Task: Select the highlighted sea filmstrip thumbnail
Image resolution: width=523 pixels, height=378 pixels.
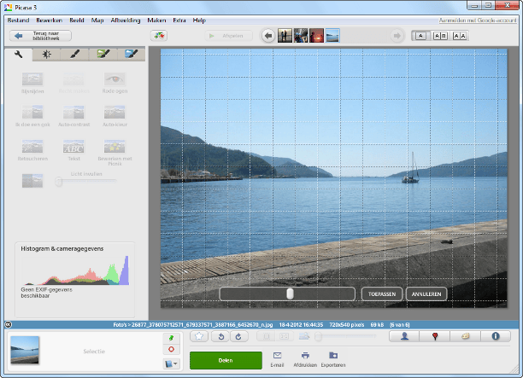Action: pyautogui.click(x=332, y=36)
